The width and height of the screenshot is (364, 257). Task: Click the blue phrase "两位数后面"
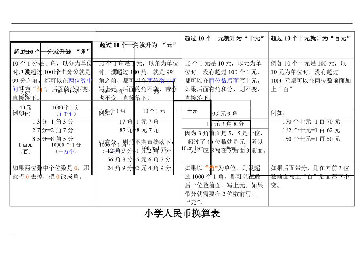(x=224, y=81)
